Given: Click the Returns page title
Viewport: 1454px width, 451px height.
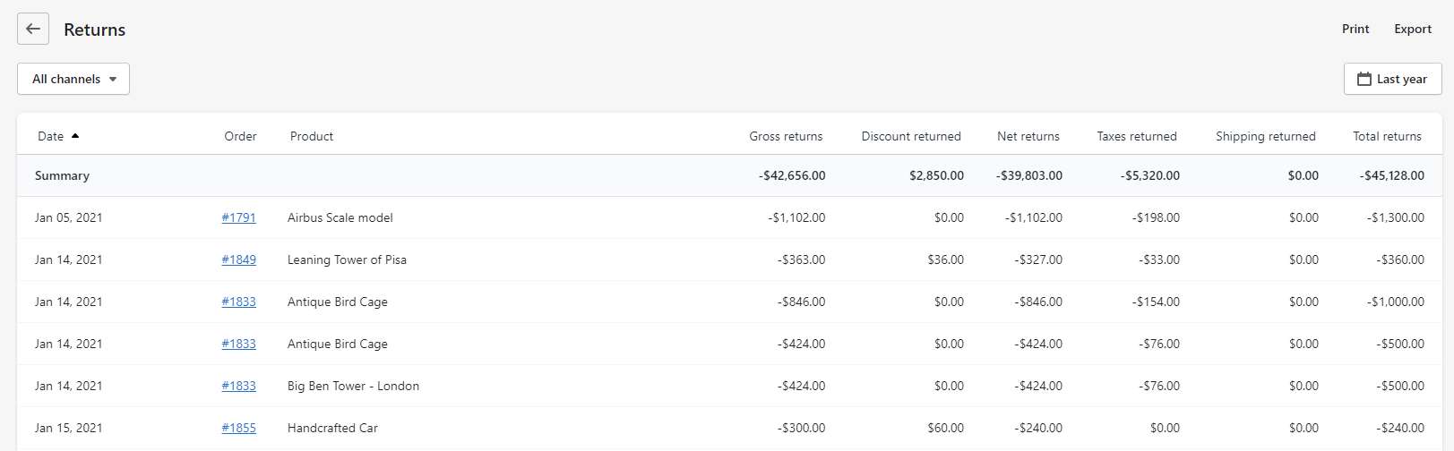Looking at the screenshot, I should pyautogui.click(x=94, y=30).
